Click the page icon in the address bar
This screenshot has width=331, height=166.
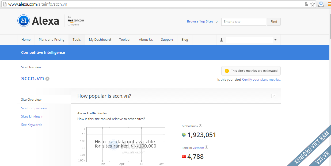pyautogui.click(x=5, y=4)
